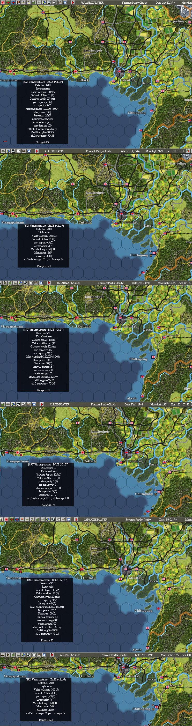The image size is (192, 726).
Task: Select the Japanese flag at Cuttack, Feb 2 Japanese map
Action: [x=82, y=569]
